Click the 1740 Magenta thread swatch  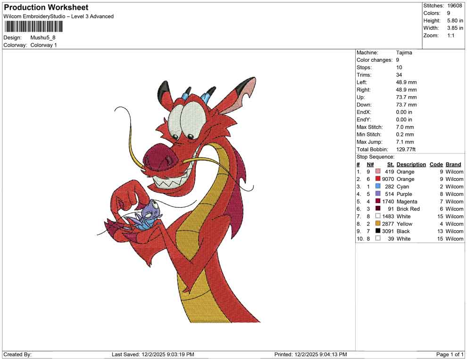[377, 201]
